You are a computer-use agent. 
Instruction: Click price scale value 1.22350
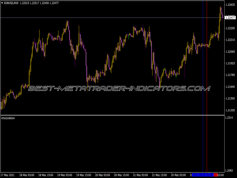(230, 28)
